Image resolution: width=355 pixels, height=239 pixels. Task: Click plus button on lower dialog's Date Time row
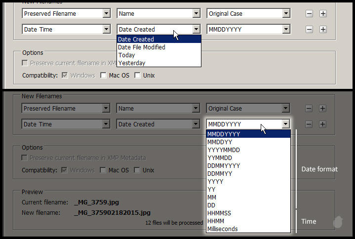(x=323, y=124)
